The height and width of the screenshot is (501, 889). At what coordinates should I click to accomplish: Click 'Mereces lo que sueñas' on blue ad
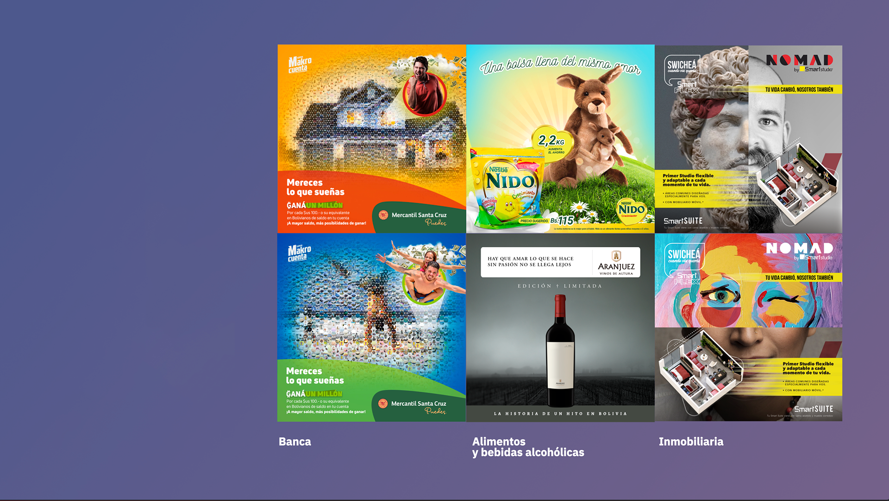pyautogui.click(x=315, y=376)
